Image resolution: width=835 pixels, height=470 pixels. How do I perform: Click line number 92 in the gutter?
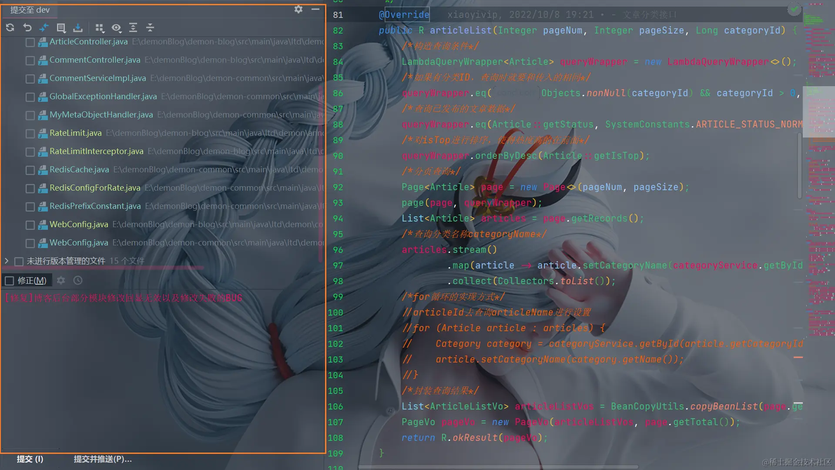[338, 188]
